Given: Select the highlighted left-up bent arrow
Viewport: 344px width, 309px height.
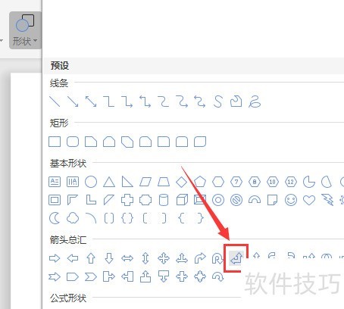Looking at the screenshot, I should tap(236, 258).
